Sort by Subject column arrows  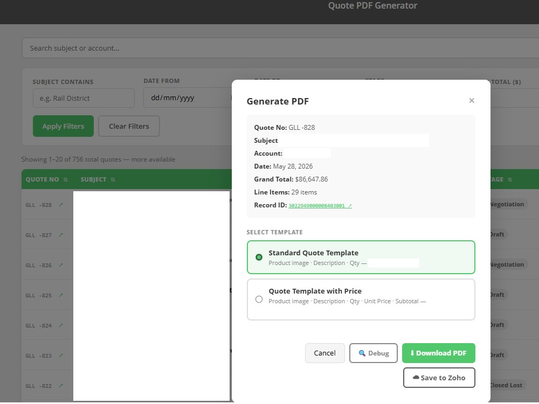(113, 180)
